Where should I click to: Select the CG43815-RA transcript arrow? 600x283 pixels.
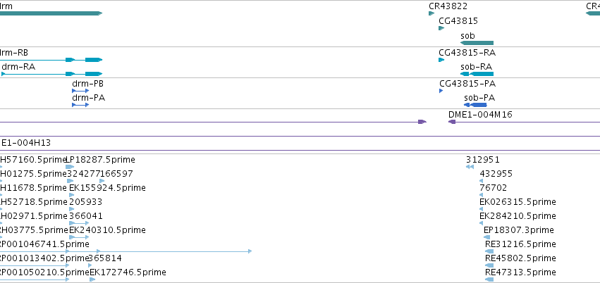point(441,60)
